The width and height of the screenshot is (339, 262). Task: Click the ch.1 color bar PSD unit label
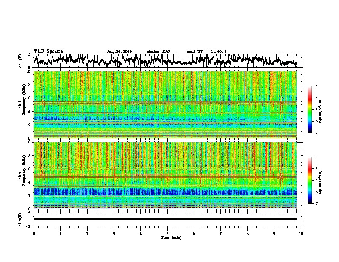tap(321, 112)
